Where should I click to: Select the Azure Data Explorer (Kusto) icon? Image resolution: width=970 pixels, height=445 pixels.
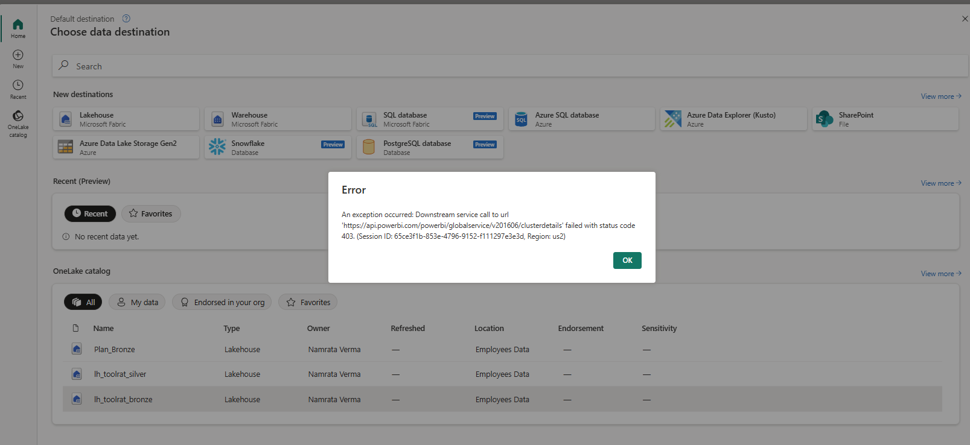(672, 119)
